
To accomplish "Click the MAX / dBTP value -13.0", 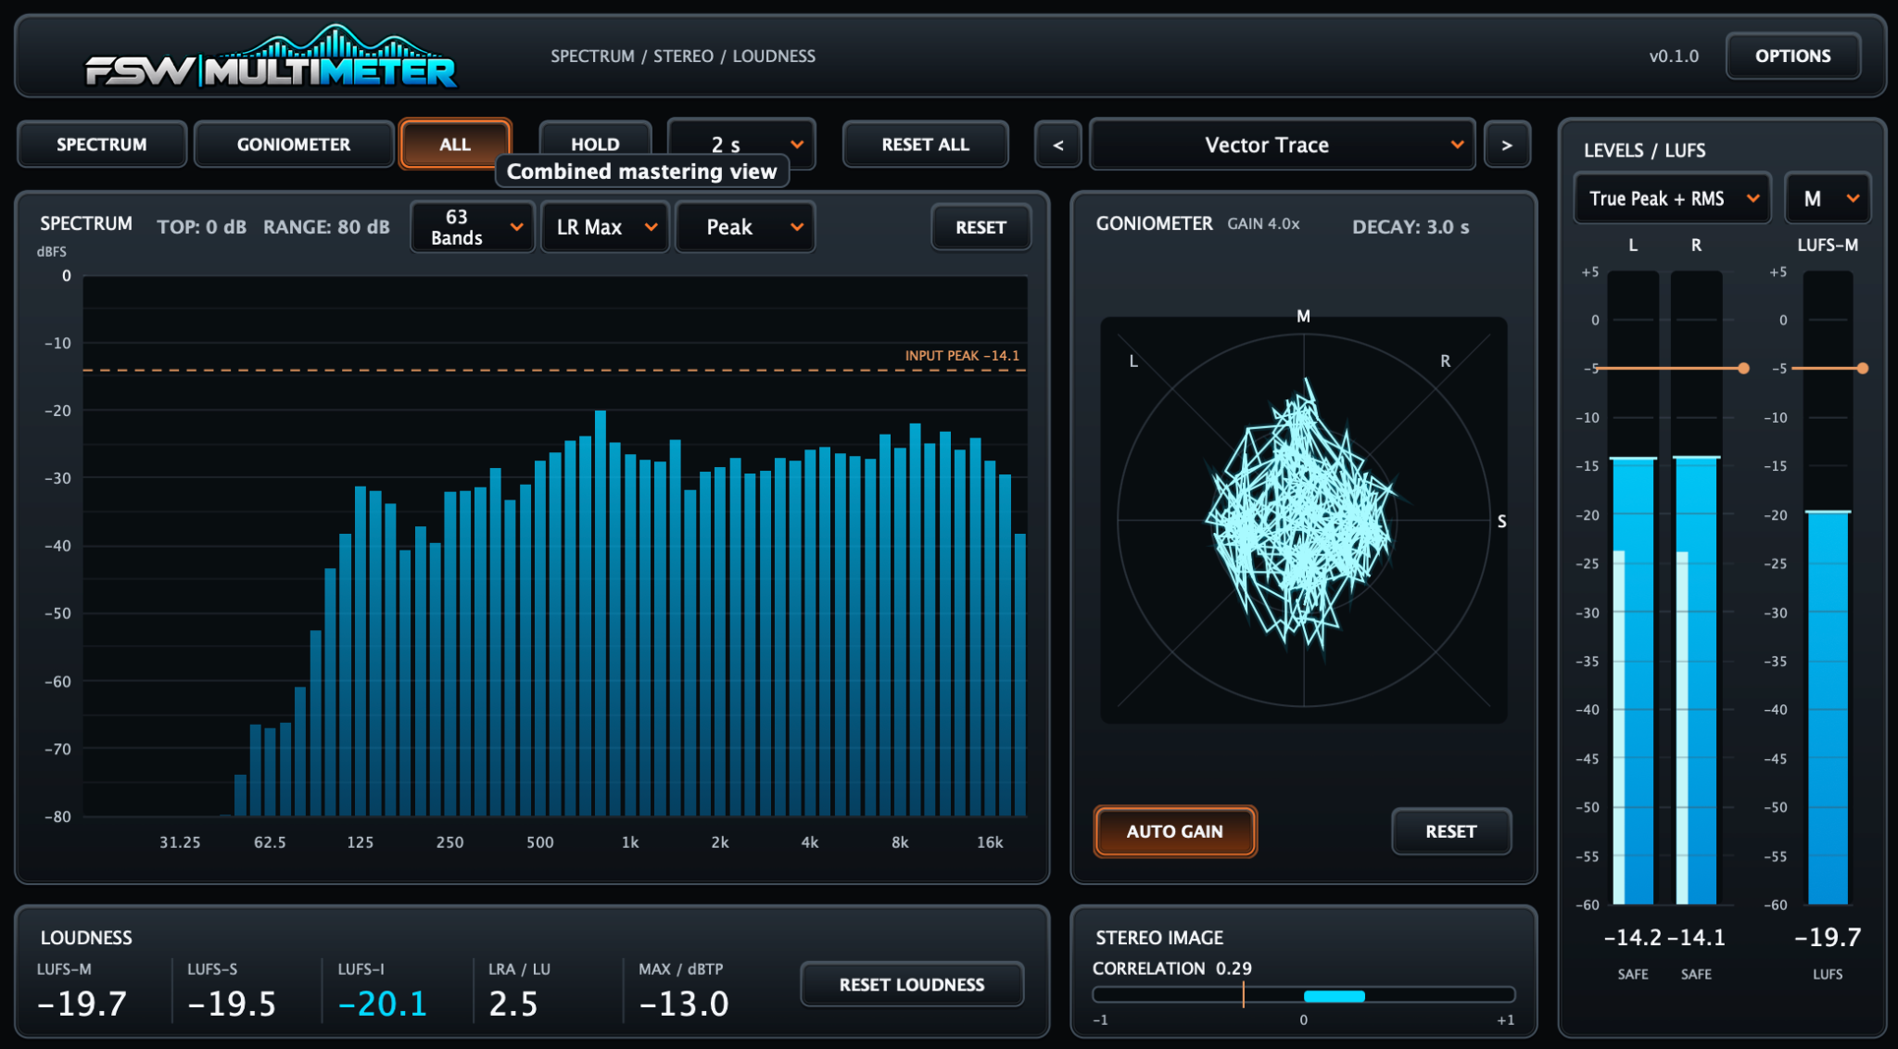I will click(x=684, y=1004).
